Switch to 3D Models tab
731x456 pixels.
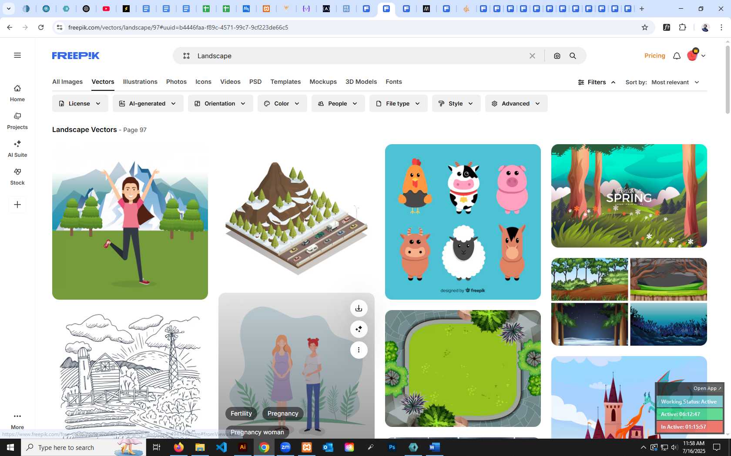click(361, 82)
